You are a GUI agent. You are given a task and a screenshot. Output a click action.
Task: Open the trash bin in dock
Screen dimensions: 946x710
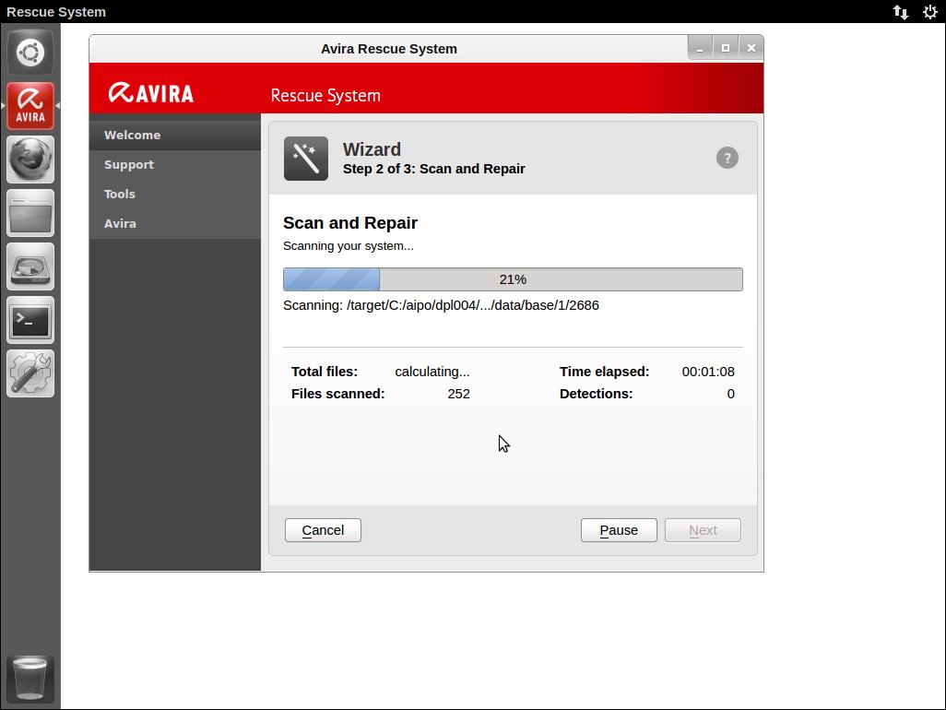coord(30,680)
